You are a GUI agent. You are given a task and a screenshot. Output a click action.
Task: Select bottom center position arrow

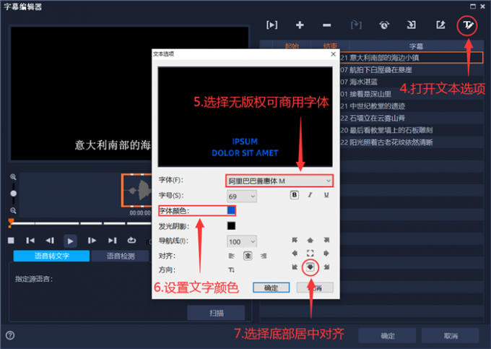310,267
